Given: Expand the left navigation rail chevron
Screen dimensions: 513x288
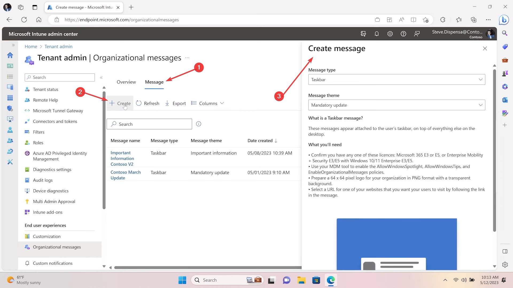Looking at the screenshot, I should (x=13, y=45).
